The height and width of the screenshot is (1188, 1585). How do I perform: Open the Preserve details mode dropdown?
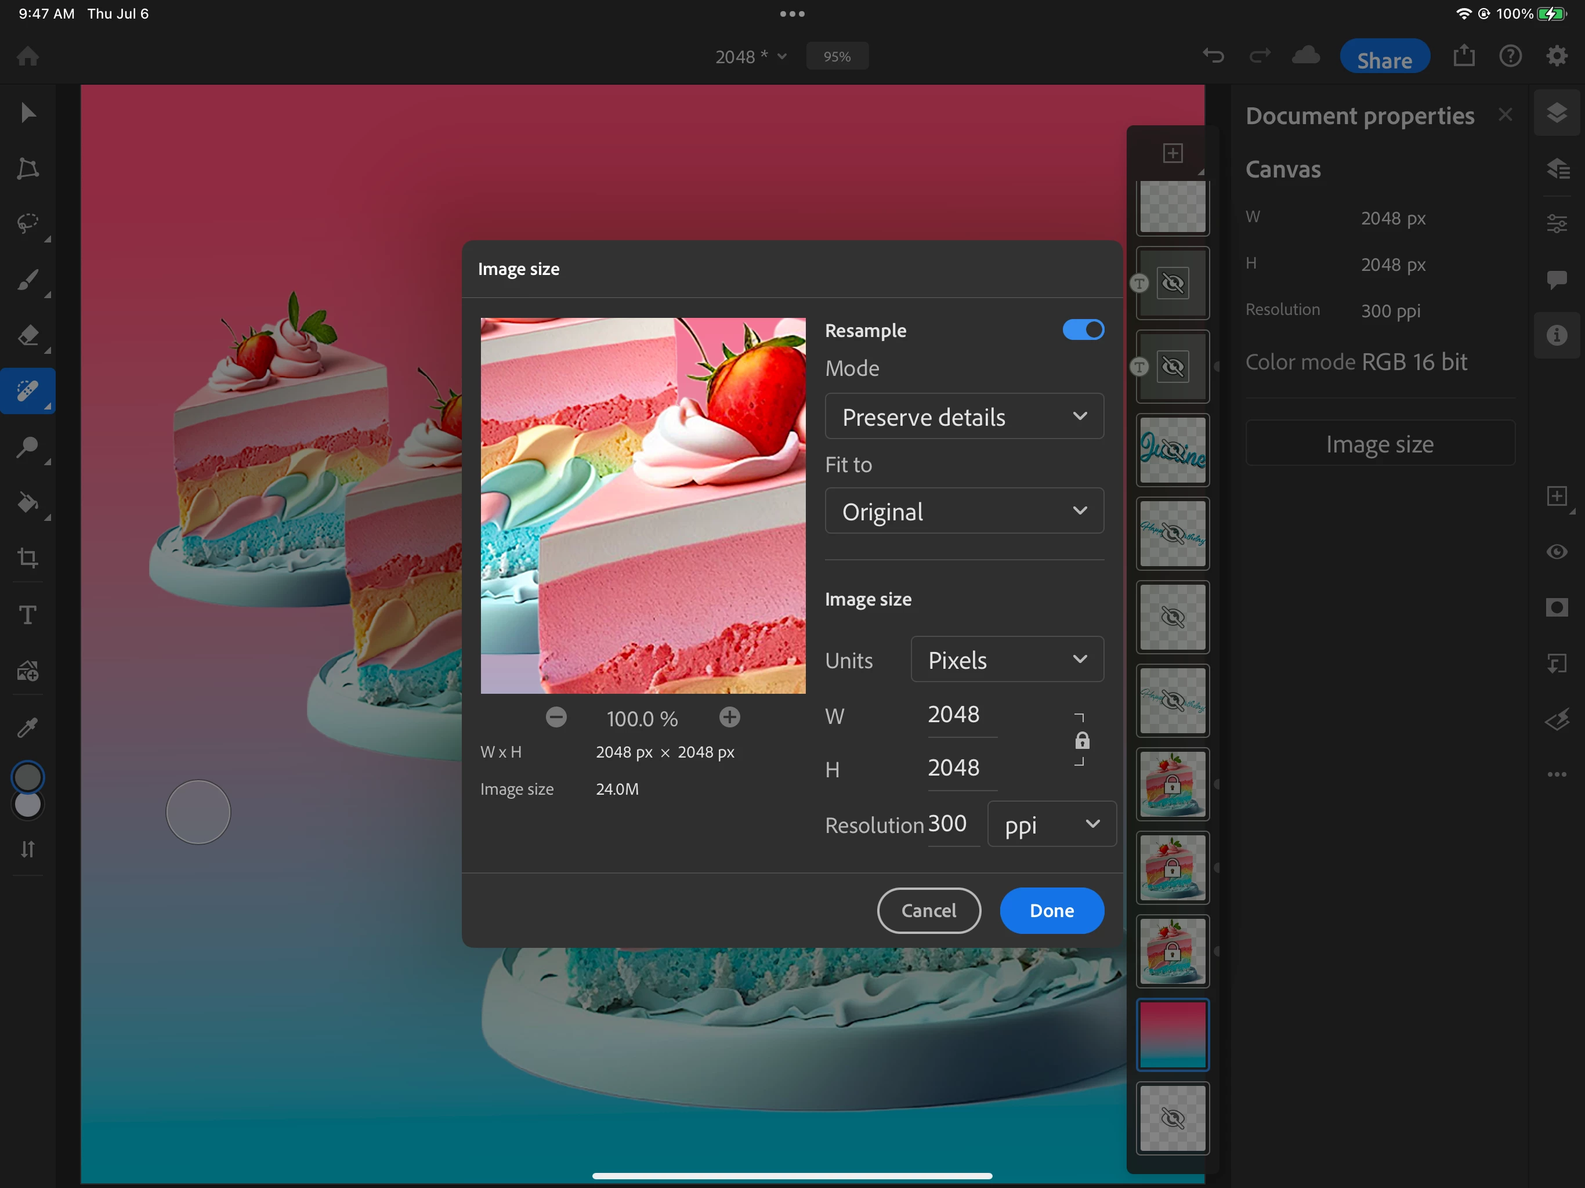point(964,416)
